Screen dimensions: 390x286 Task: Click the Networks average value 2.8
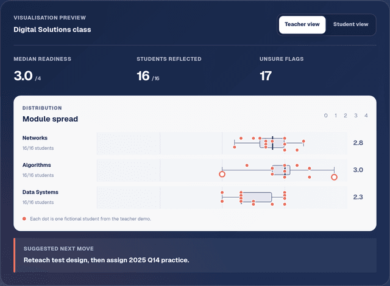tap(358, 143)
